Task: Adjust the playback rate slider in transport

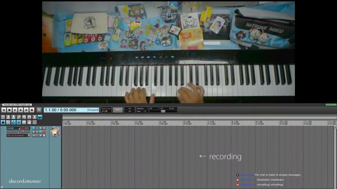Action: coord(163,111)
